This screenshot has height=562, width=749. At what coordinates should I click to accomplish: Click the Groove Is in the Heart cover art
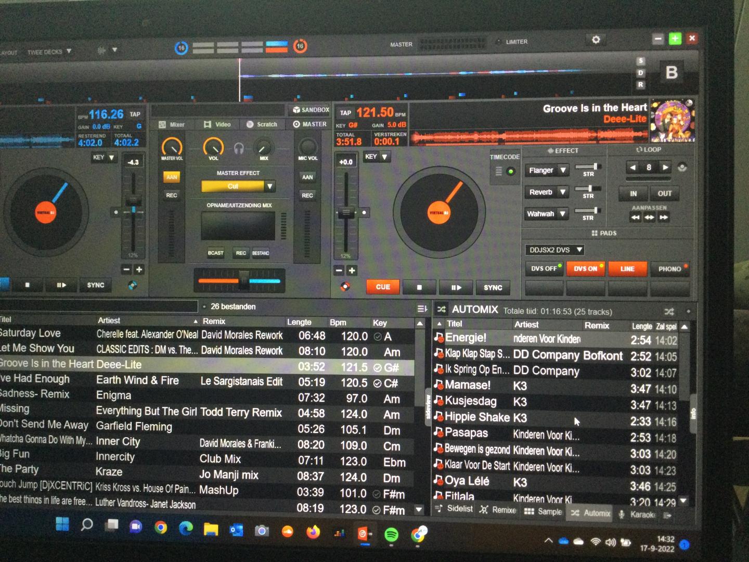pyautogui.click(x=673, y=121)
